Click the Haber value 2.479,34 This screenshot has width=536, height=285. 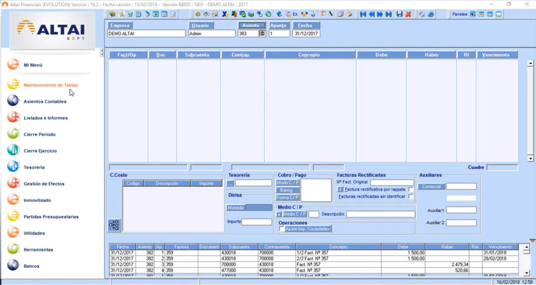coord(460,264)
